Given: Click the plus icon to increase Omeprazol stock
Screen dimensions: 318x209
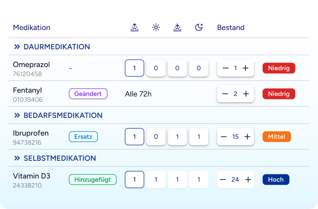Looking at the screenshot, I should 246,68.
